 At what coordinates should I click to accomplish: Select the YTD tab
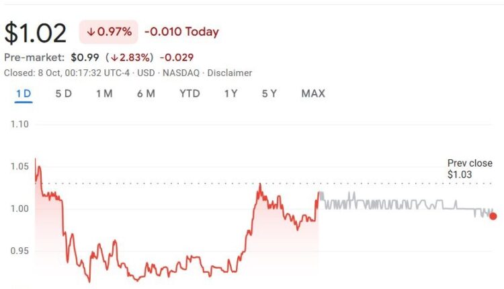pyautogui.click(x=190, y=93)
